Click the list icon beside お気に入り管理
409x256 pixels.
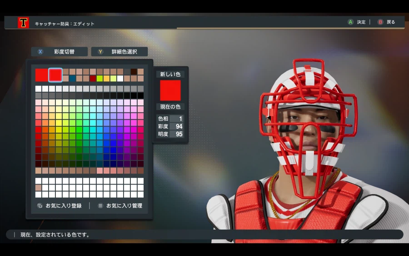coord(100,206)
